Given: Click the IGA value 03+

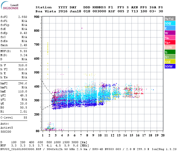Looking at the screenshot, I should pos(153,11).
